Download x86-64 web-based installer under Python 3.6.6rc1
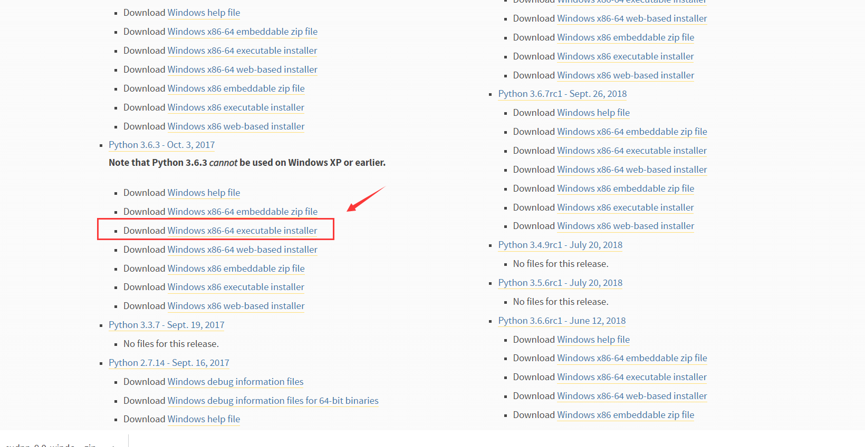Viewport: 865px width, 447px height. (x=632, y=396)
